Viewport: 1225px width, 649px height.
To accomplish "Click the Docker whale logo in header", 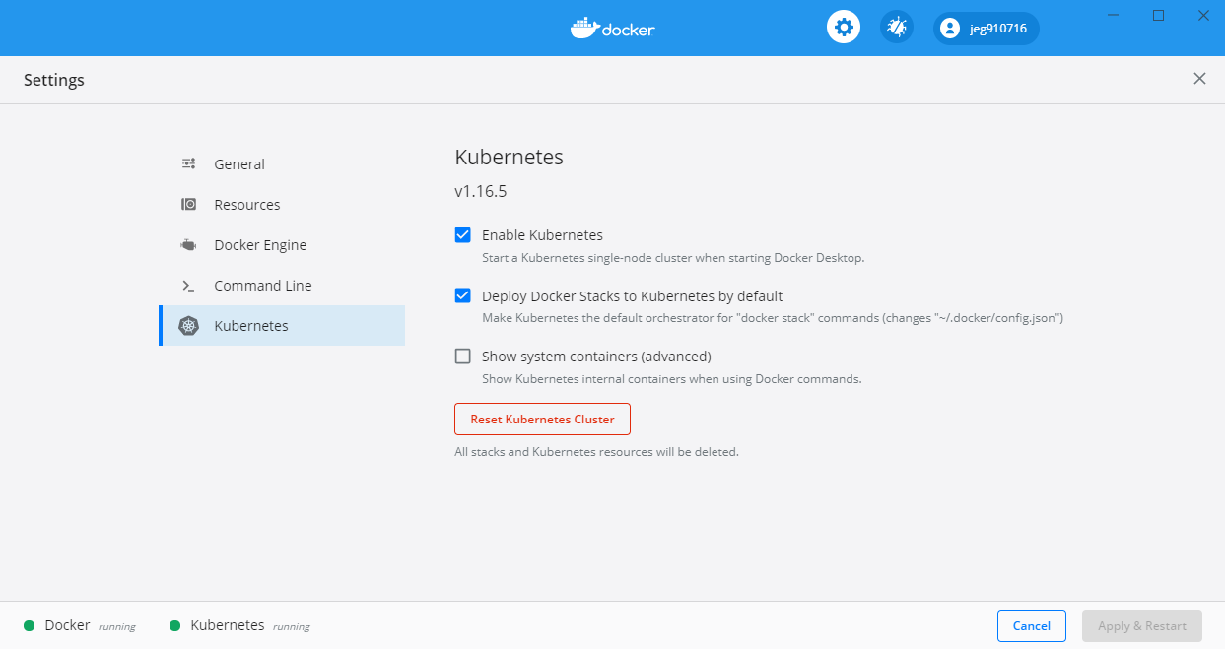I will click(x=612, y=28).
